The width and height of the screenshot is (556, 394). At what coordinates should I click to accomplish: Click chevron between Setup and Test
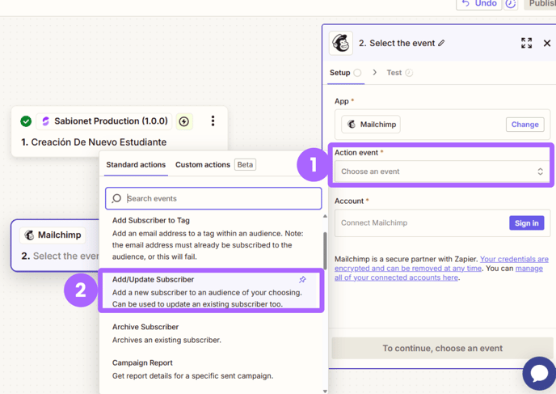pyautogui.click(x=374, y=73)
